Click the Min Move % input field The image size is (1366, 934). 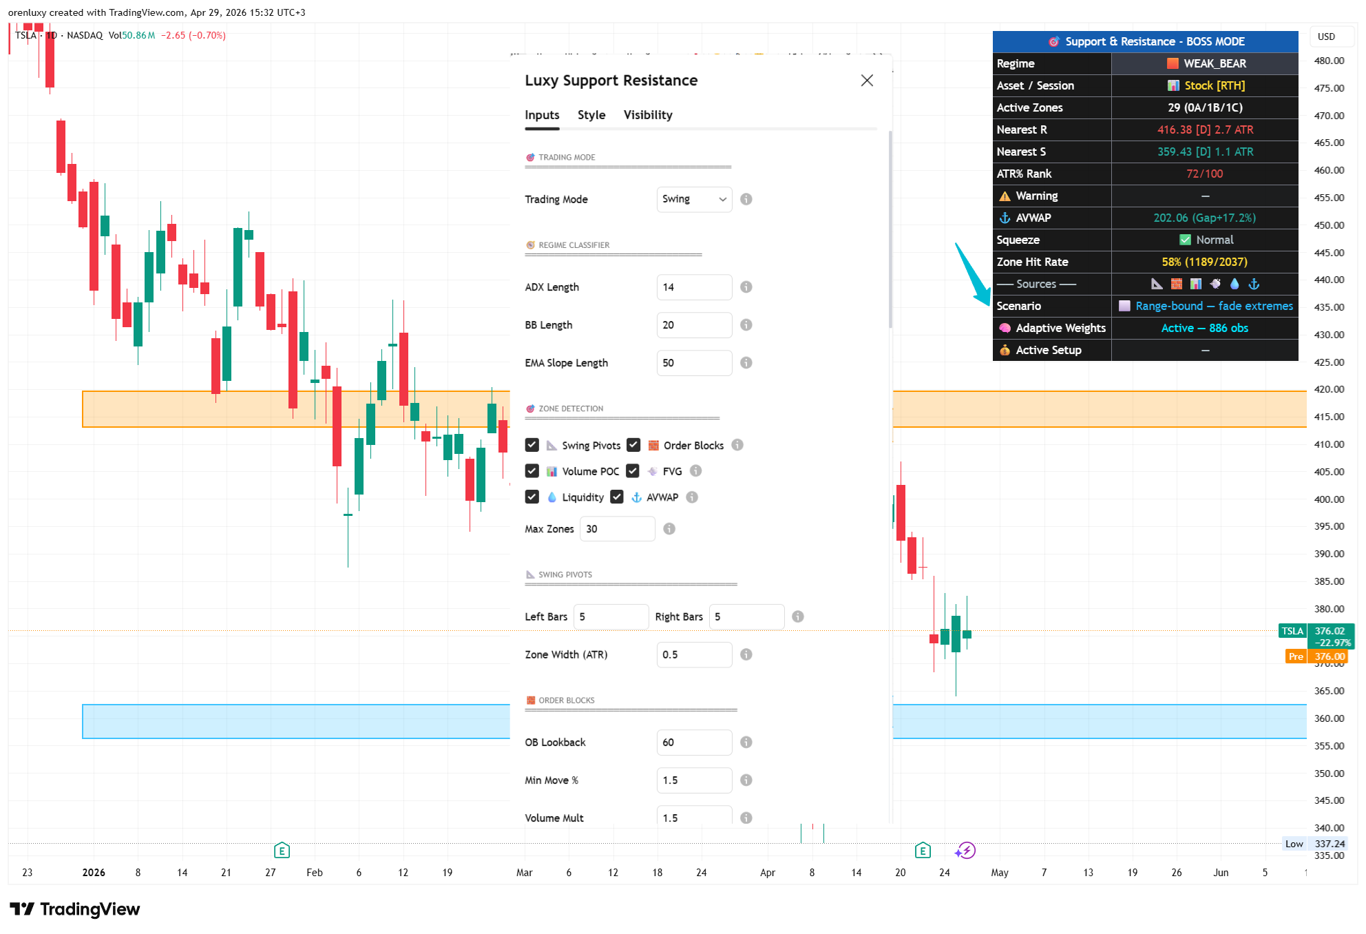click(694, 780)
